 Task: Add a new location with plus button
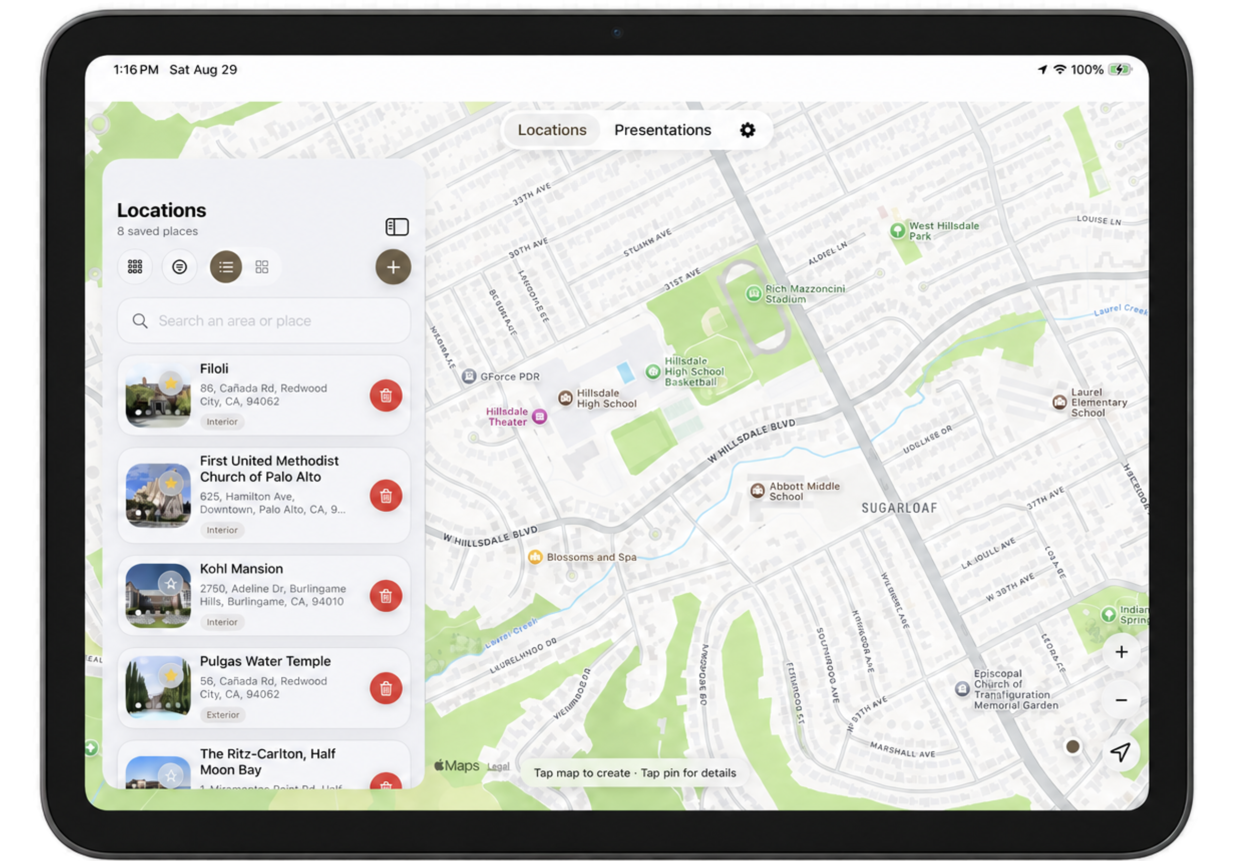[393, 266]
